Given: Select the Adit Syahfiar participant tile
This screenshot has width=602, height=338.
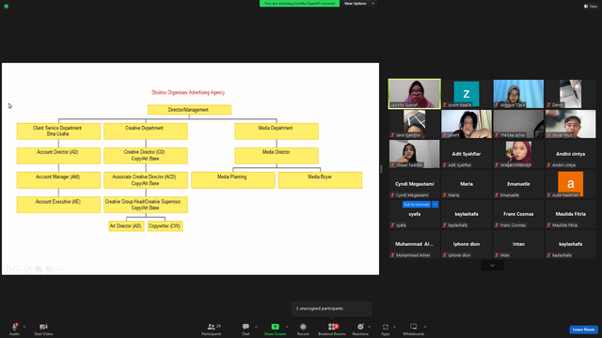Looking at the screenshot, I should [x=467, y=154].
